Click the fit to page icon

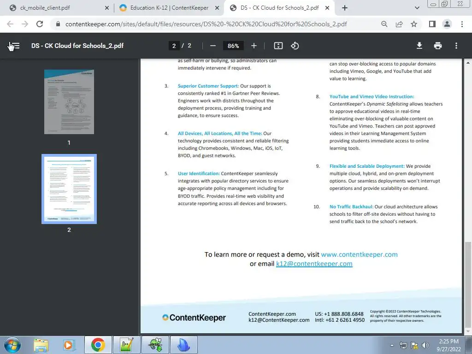pos(278,46)
